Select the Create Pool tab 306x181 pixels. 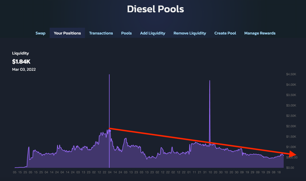click(x=225, y=33)
